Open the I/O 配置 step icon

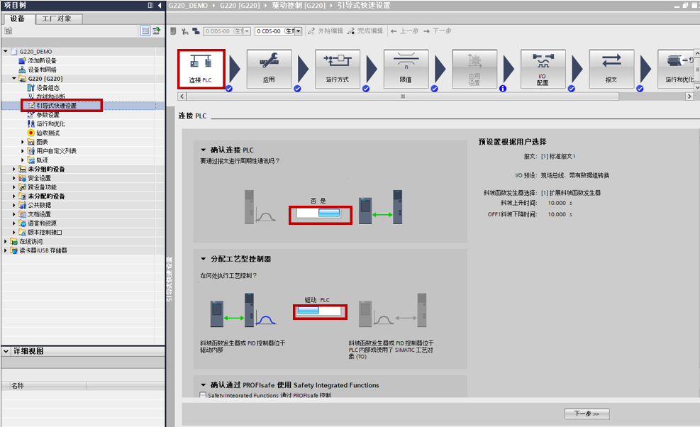(x=543, y=69)
